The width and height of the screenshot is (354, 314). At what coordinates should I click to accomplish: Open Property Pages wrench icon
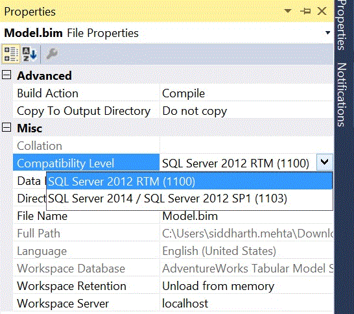pos(52,54)
